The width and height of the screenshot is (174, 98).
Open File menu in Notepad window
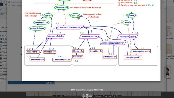click(9, 5)
